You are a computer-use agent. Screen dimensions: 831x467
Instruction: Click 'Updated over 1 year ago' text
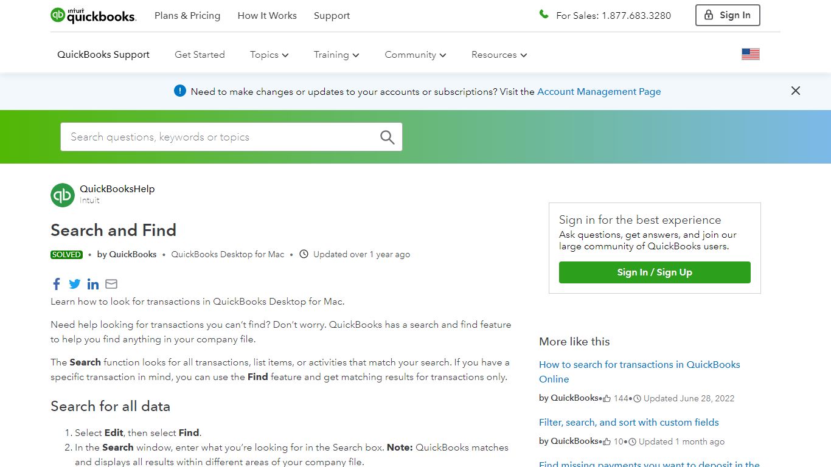click(x=361, y=254)
